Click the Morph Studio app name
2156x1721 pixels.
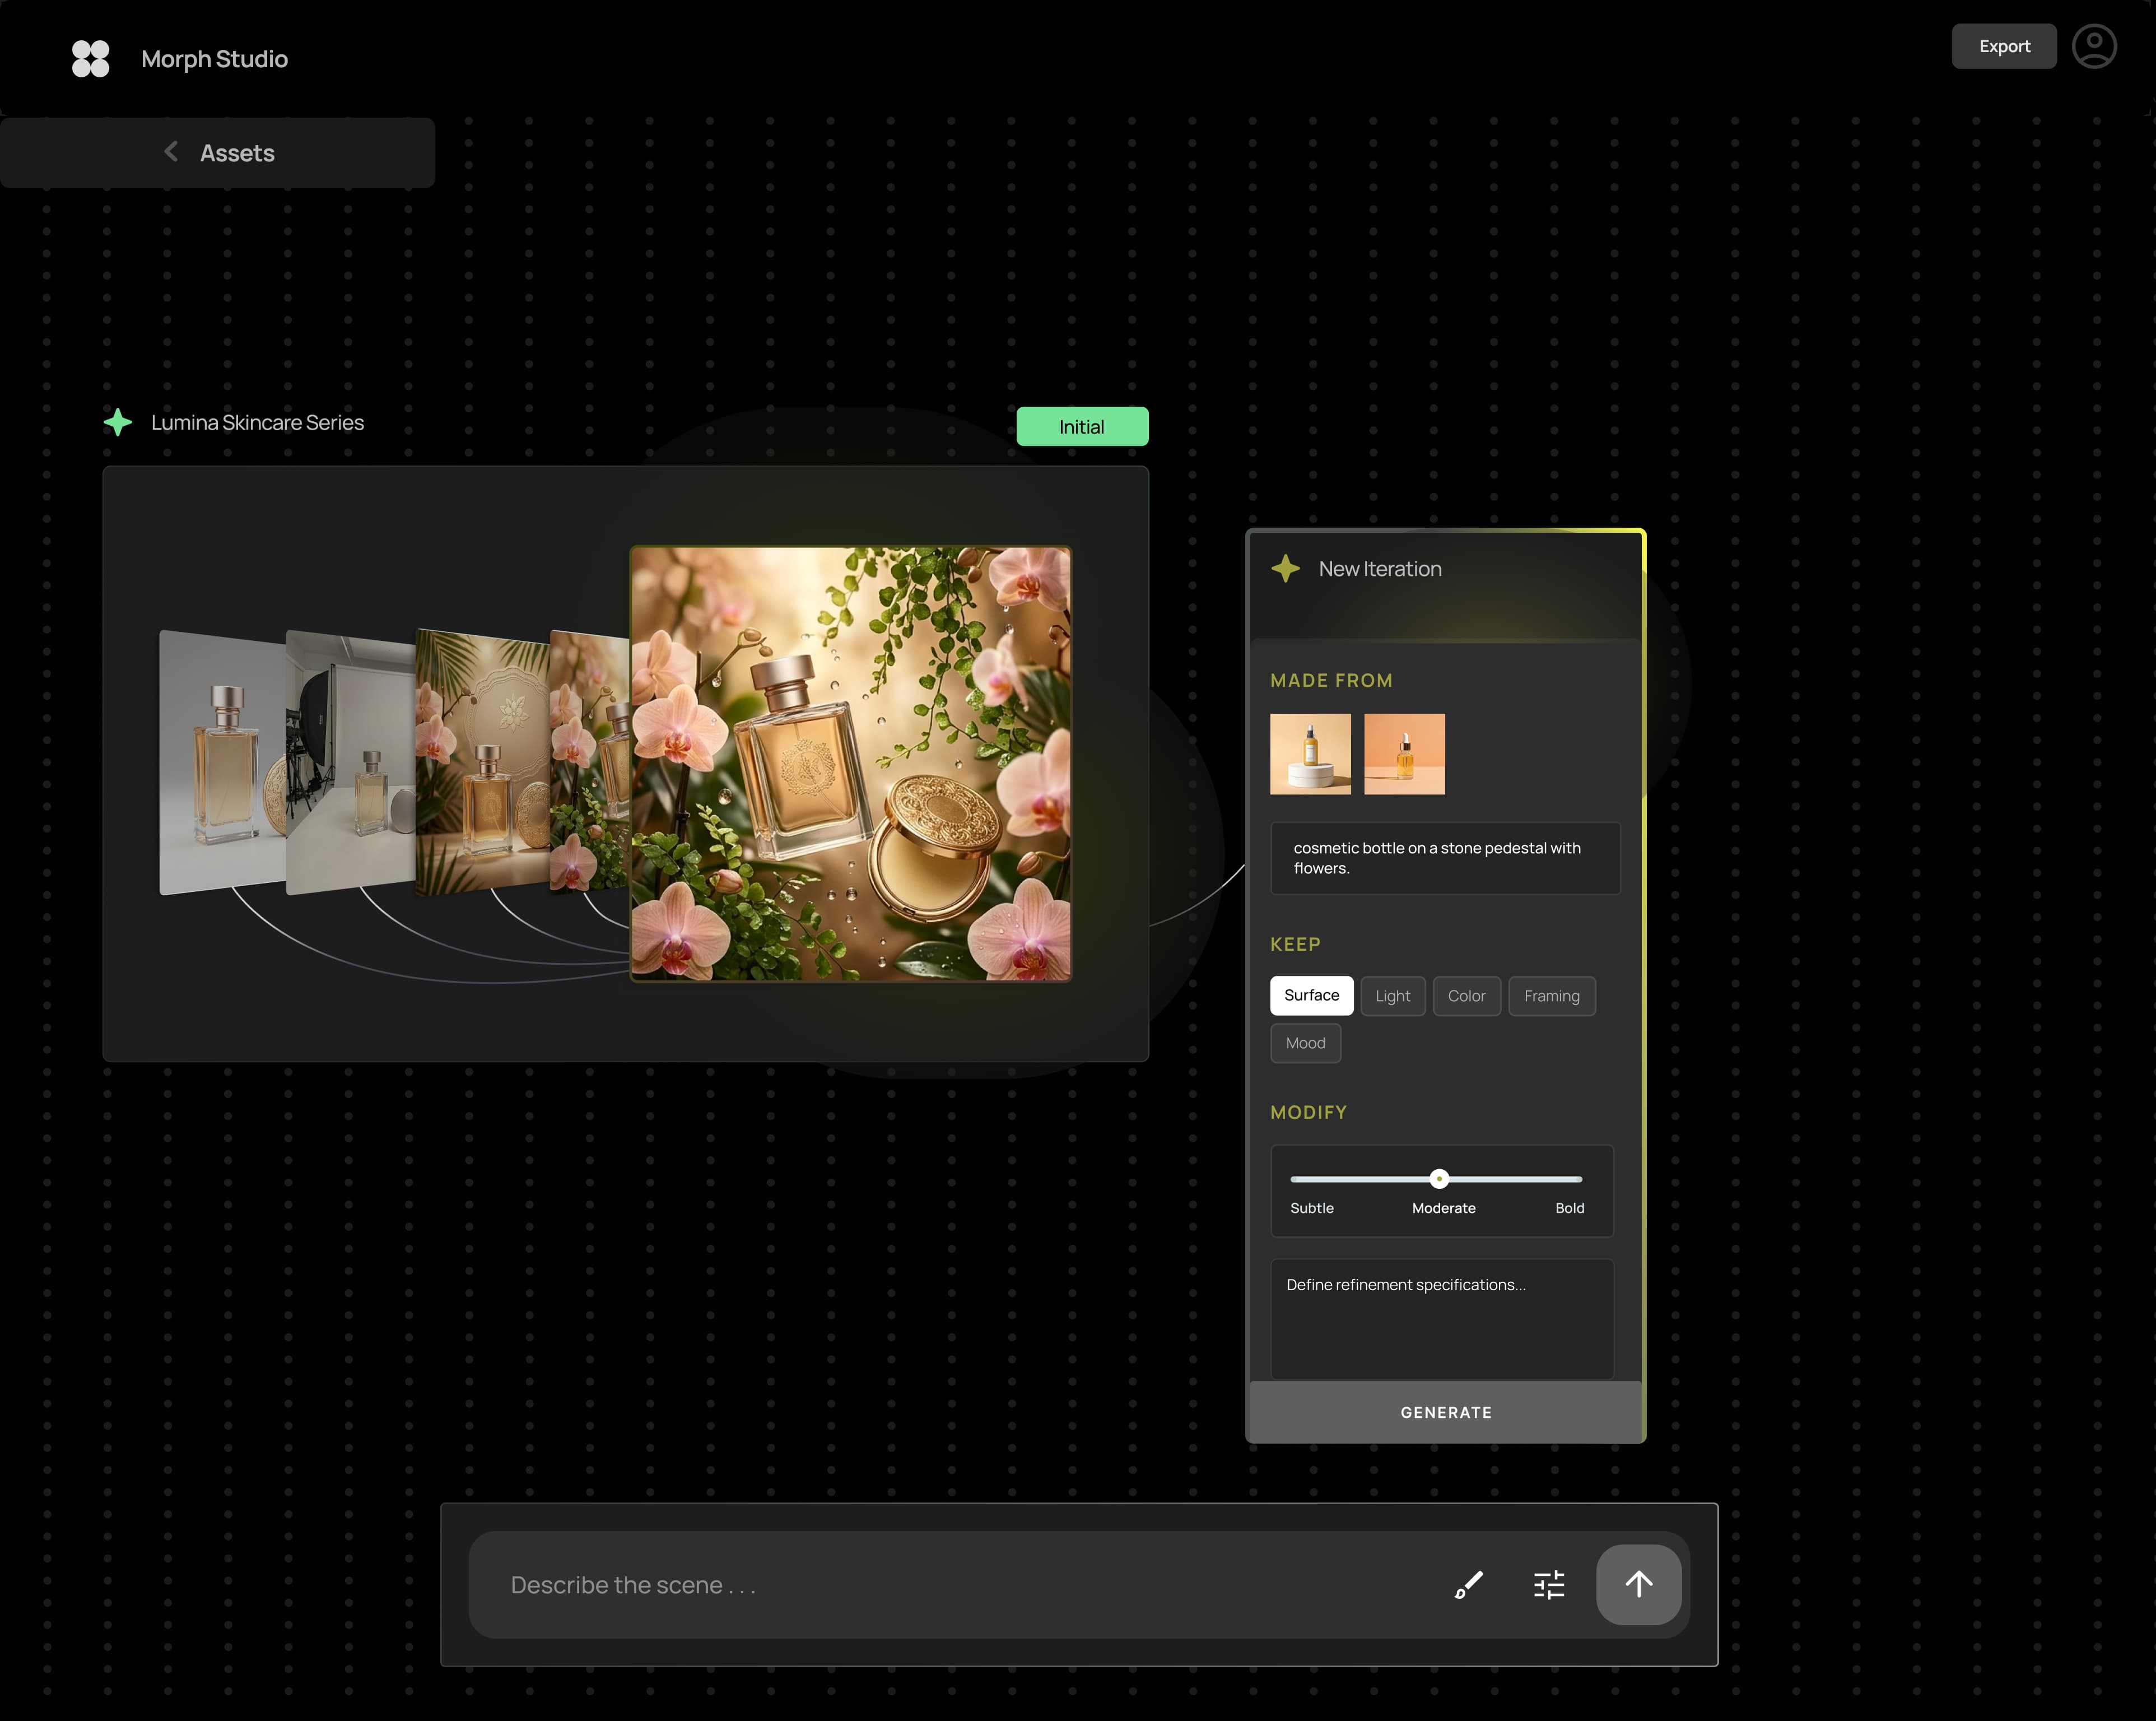pyautogui.click(x=214, y=59)
